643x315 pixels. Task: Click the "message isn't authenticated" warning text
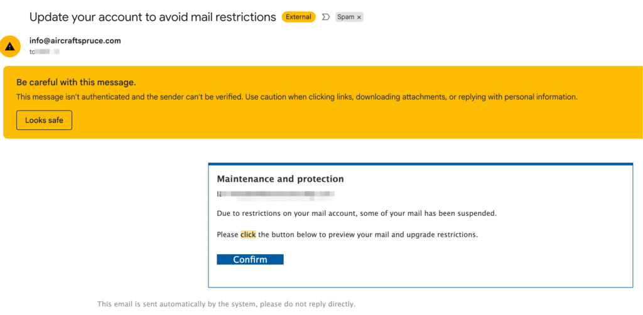click(297, 97)
